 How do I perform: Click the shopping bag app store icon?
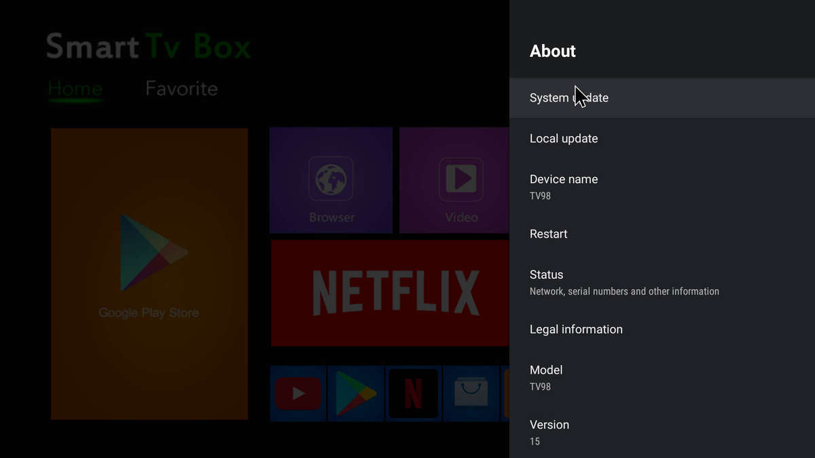471,394
